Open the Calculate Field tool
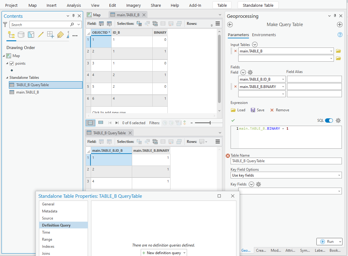Viewport: 348px width, 256px height. [109, 23]
